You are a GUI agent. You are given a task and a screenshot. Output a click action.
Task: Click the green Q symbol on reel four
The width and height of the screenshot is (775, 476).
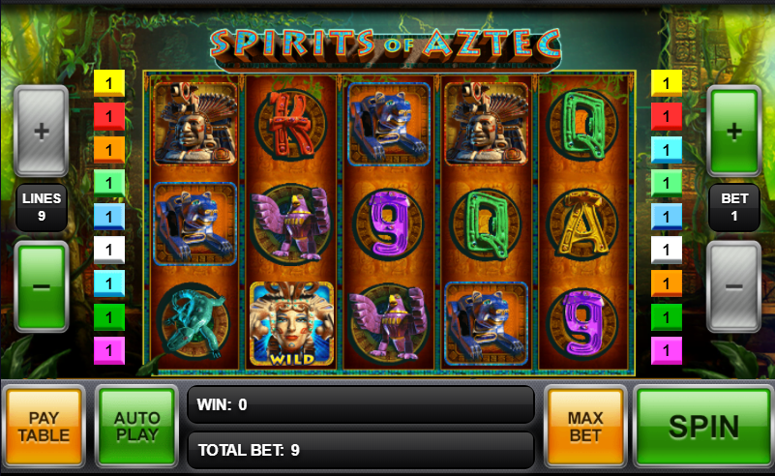pyautogui.click(x=487, y=224)
